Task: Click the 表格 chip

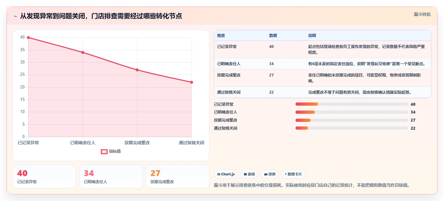Action: (249, 174)
